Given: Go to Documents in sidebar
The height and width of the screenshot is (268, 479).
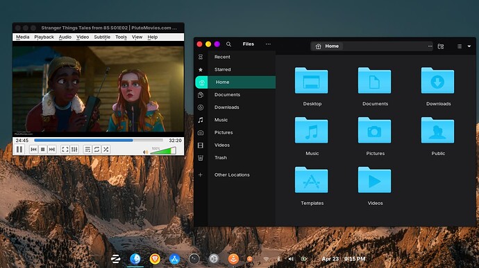Looking at the screenshot, I should click(227, 95).
